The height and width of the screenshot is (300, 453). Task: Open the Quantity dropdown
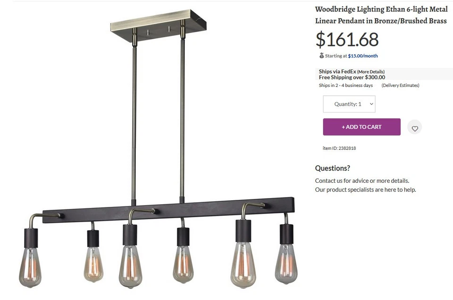(349, 104)
